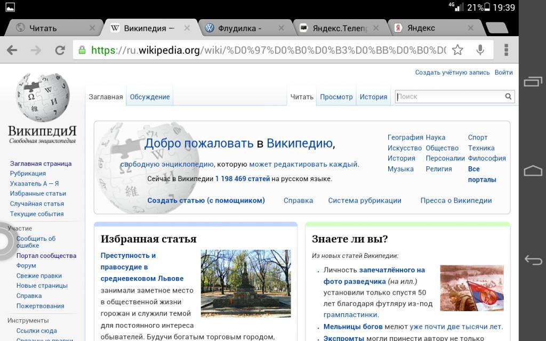The image size is (546, 341).
Task: Tap the URL address bar
Action: click(268, 50)
